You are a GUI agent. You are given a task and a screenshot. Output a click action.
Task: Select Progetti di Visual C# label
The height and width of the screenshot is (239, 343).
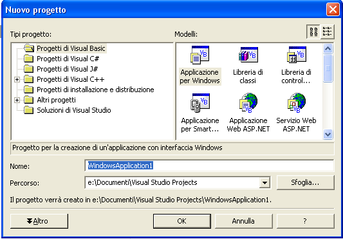coord(68,59)
